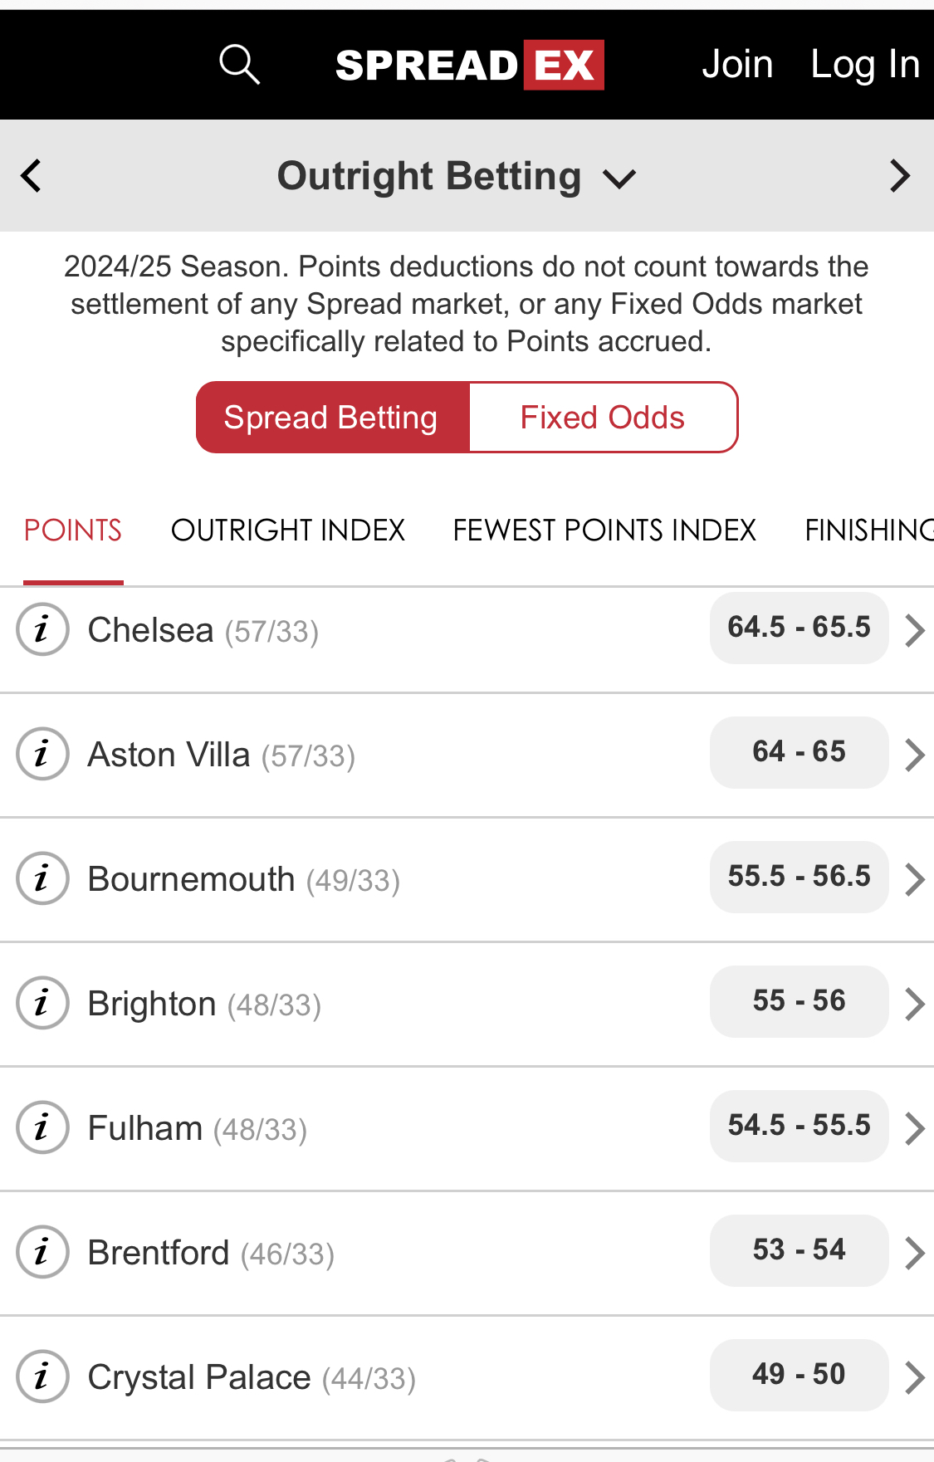Click the Log In link
Screen dimensions: 934x1462
tap(865, 65)
